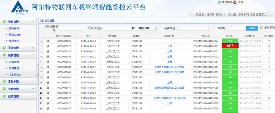Click the blue 查询 button
The image size is (275, 113).
(x=252, y=28)
